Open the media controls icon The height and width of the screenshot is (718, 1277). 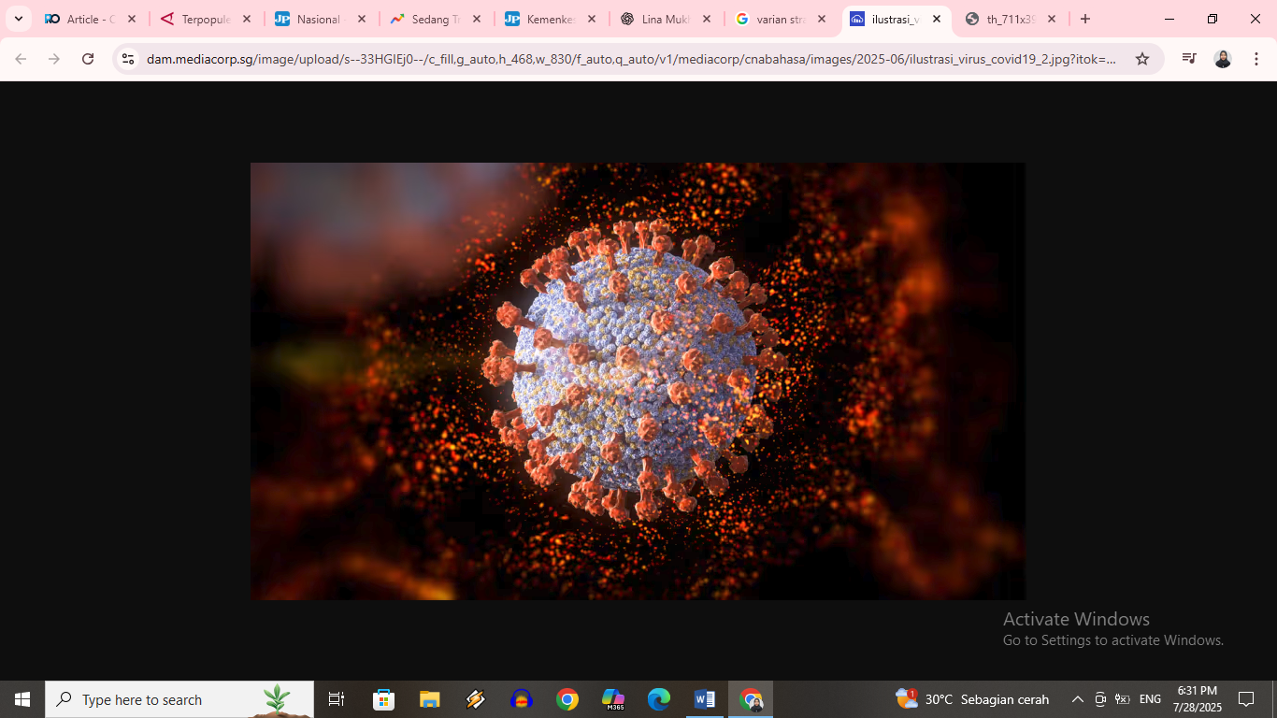[1189, 59]
